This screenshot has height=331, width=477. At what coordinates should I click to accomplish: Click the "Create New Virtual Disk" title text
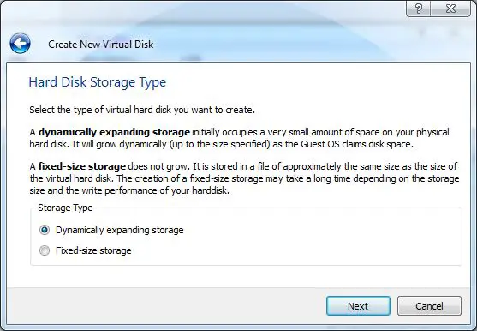click(x=101, y=45)
